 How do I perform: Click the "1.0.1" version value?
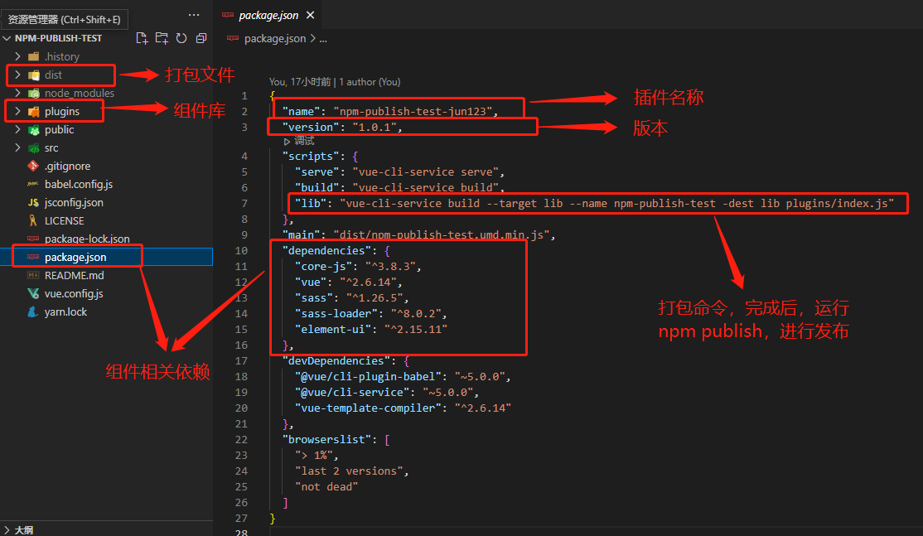[374, 127]
